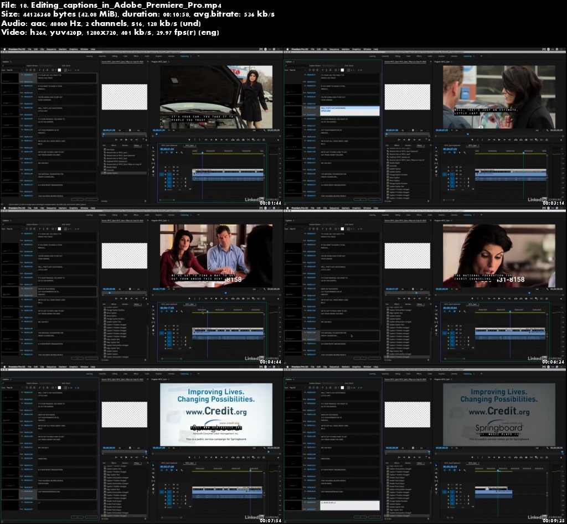The width and height of the screenshot is (567, 524).
Task: Click the blue timeline clip in 00:04:44 frame
Action: click(x=228, y=333)
